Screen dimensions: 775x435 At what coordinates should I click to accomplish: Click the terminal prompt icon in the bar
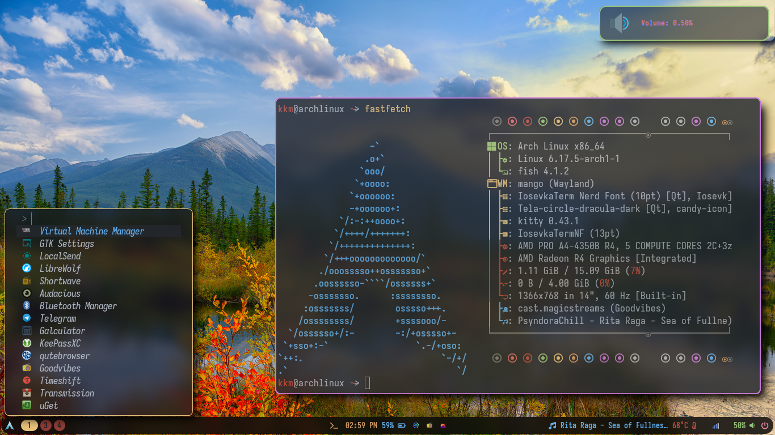[x=334, y=425]
